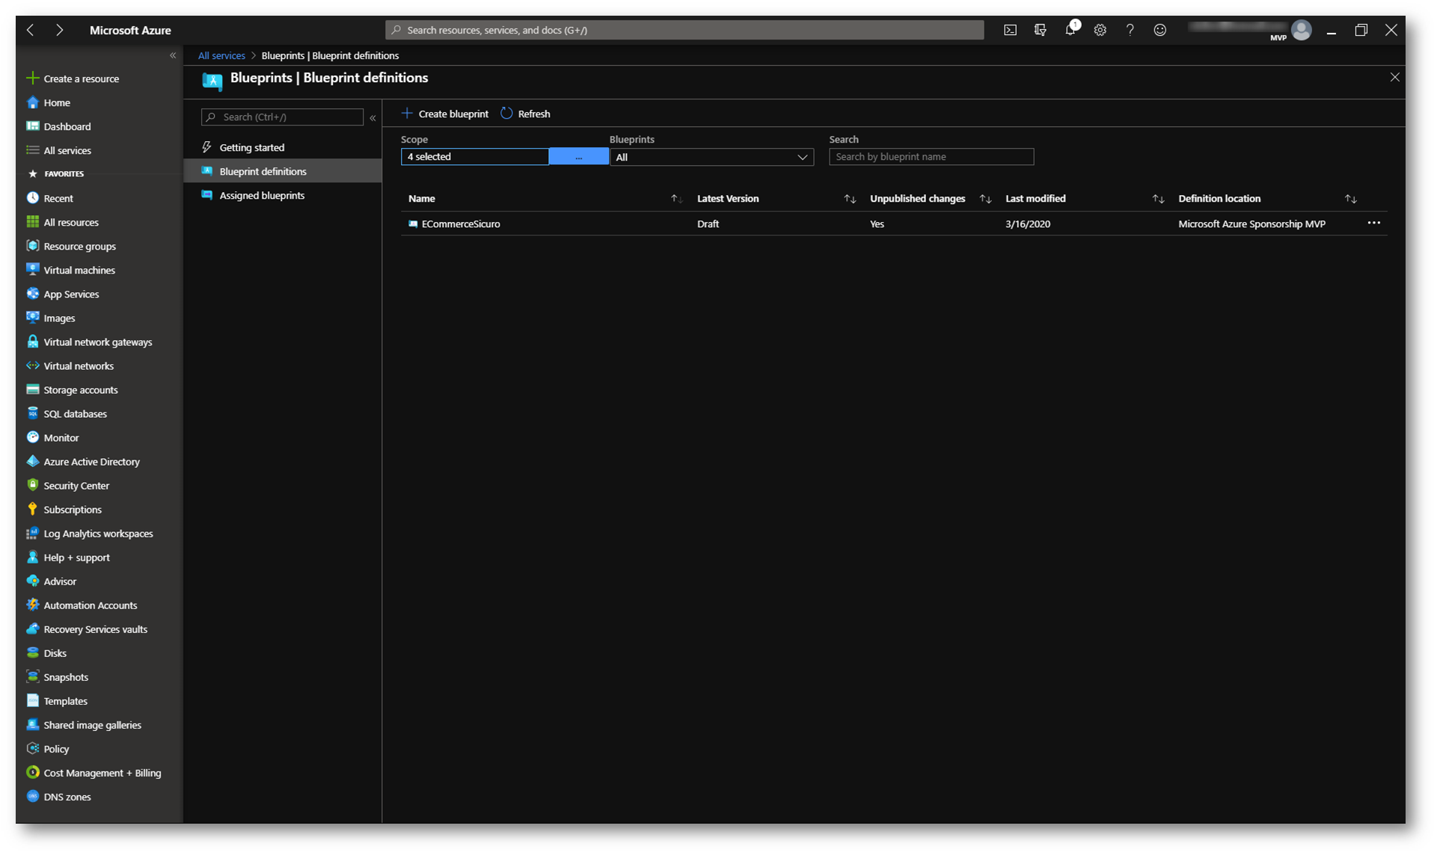Go back with the left arrow
The height and width of the screenshot is (855, 1437).
[30, 30]
